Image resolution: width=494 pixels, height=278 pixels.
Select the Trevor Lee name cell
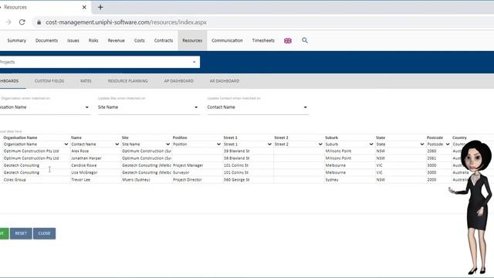tap(95, 180)
